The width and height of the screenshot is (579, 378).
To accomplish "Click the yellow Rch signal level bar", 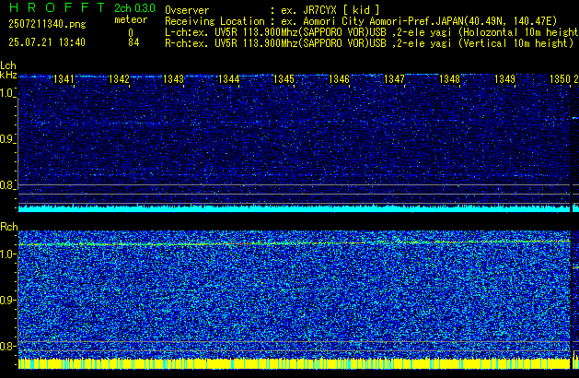I will point(295,363).
